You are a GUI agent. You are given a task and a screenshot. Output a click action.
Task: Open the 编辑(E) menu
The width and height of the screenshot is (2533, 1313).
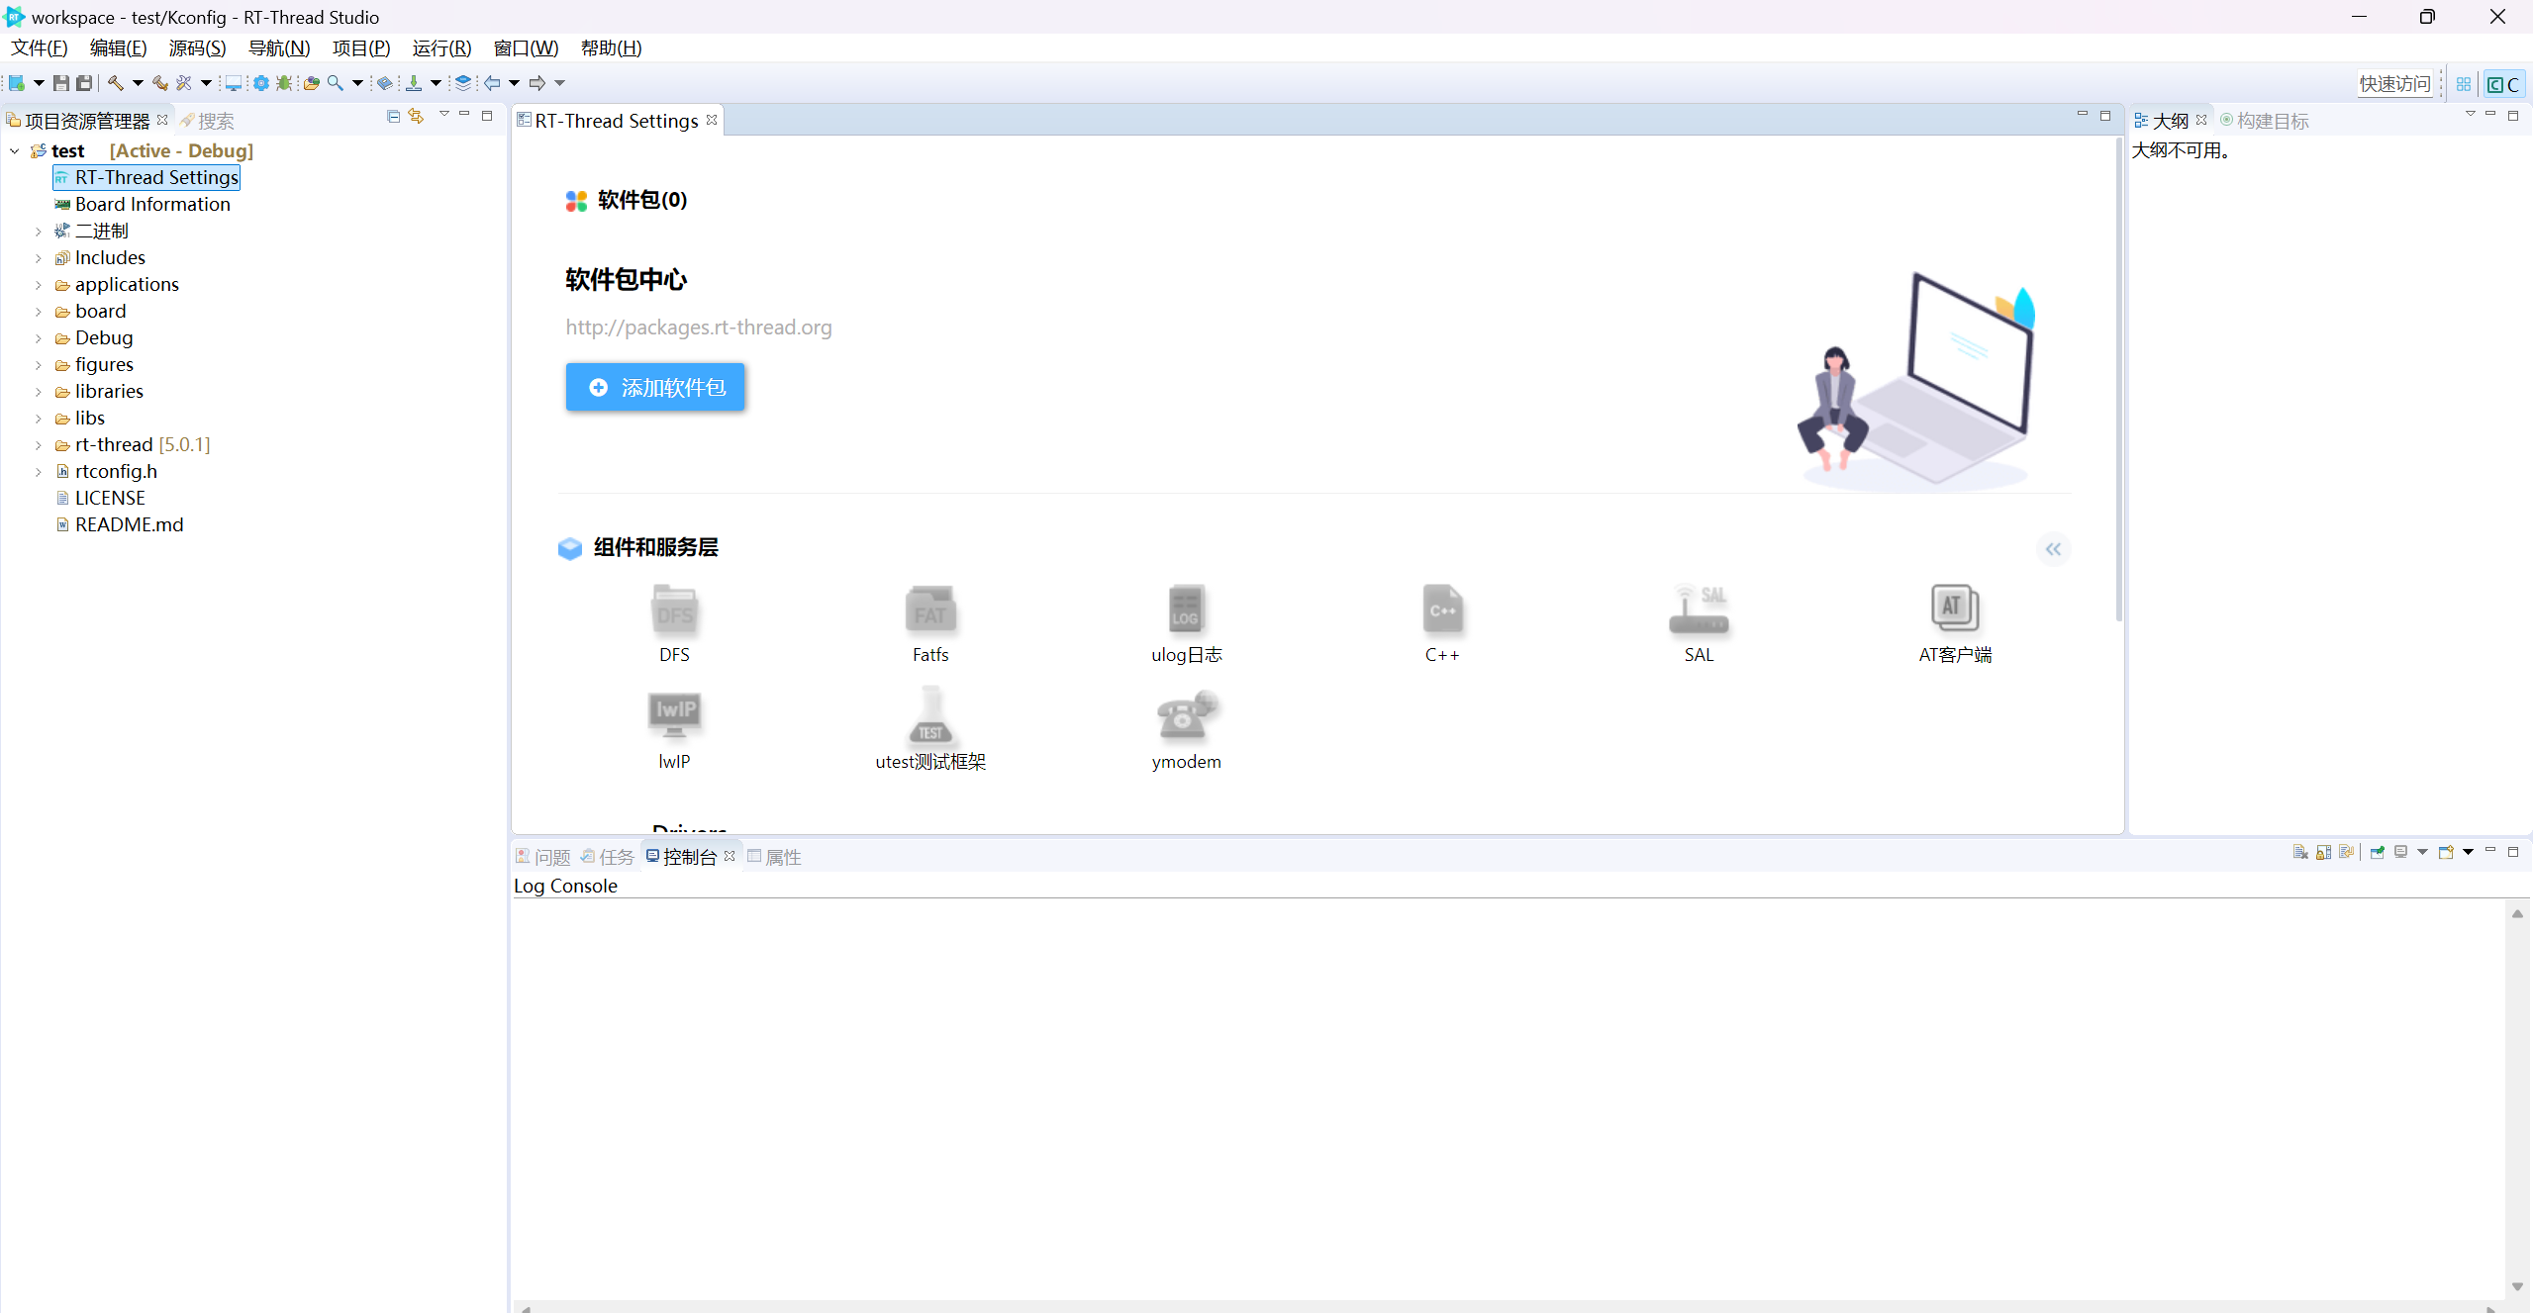point(118,47)
